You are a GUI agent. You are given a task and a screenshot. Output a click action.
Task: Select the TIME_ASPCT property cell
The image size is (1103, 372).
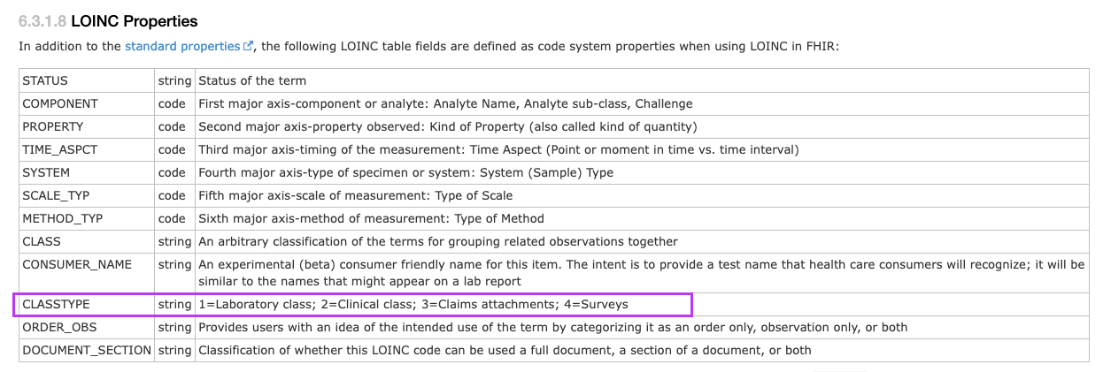click(x=87, y=149)
